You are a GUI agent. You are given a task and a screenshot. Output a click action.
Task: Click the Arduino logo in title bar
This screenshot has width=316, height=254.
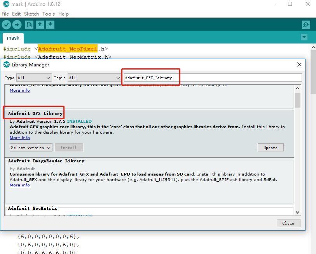(6, 4)
